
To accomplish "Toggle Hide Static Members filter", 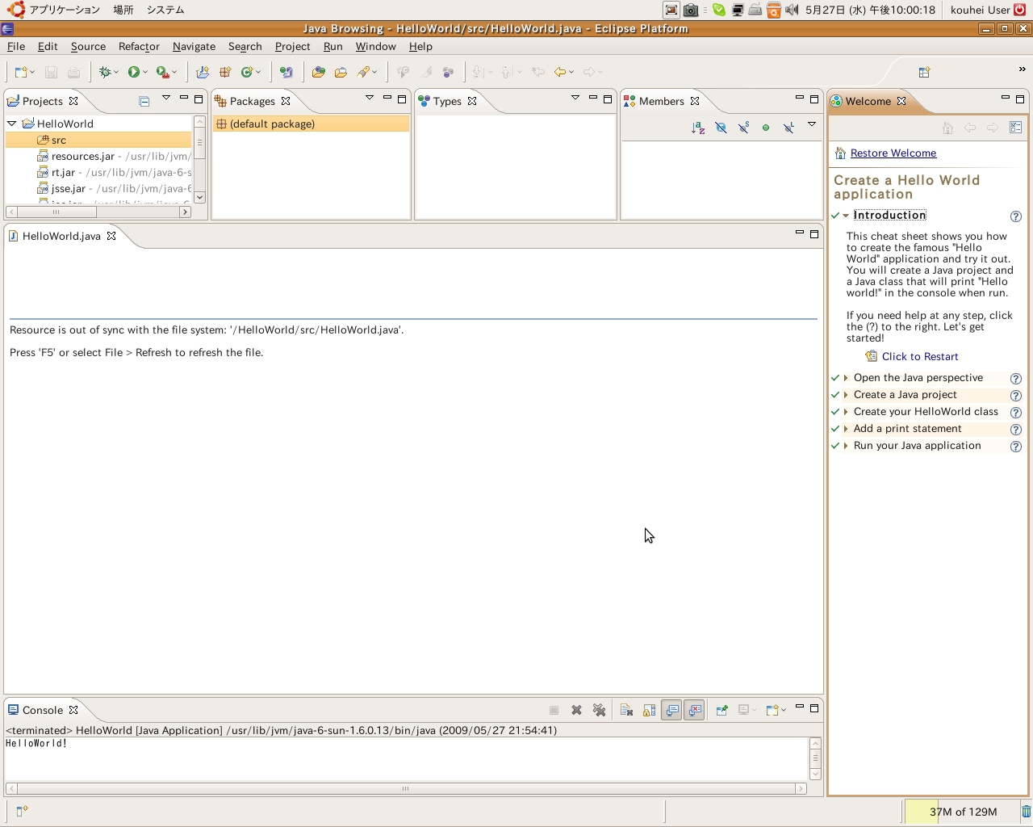I will 743,128.
